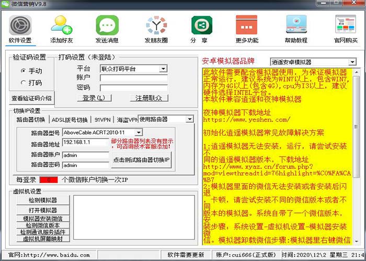Click 注册联众 button

[149, 98]
